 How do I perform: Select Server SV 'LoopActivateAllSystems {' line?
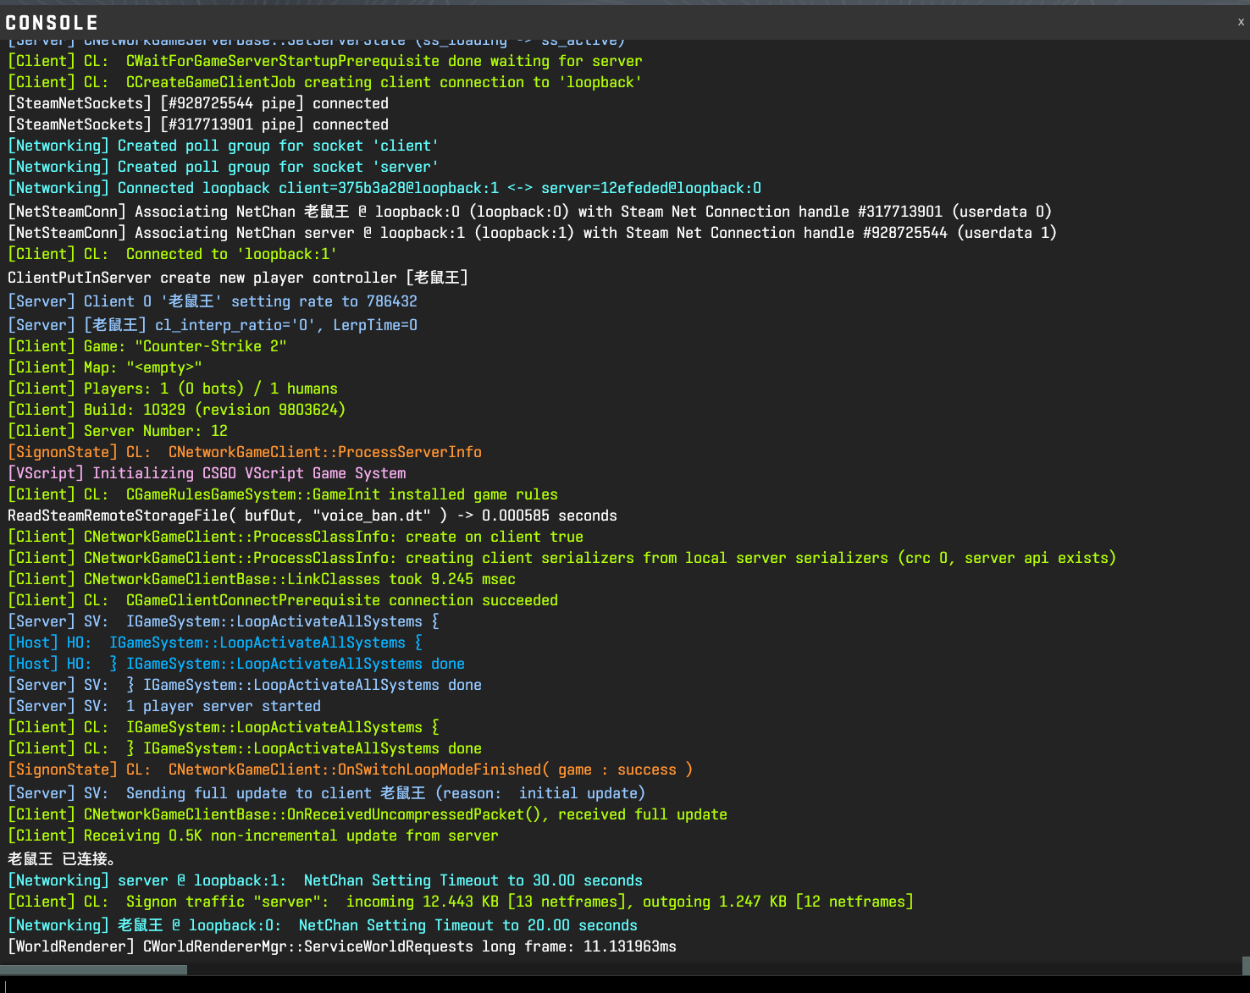(x=224, y=621)
